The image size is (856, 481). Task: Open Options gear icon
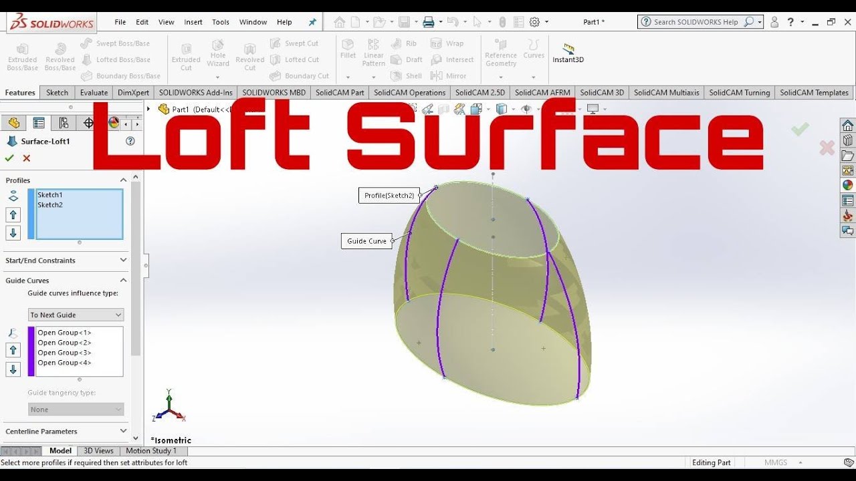click(x=534, y=22)
